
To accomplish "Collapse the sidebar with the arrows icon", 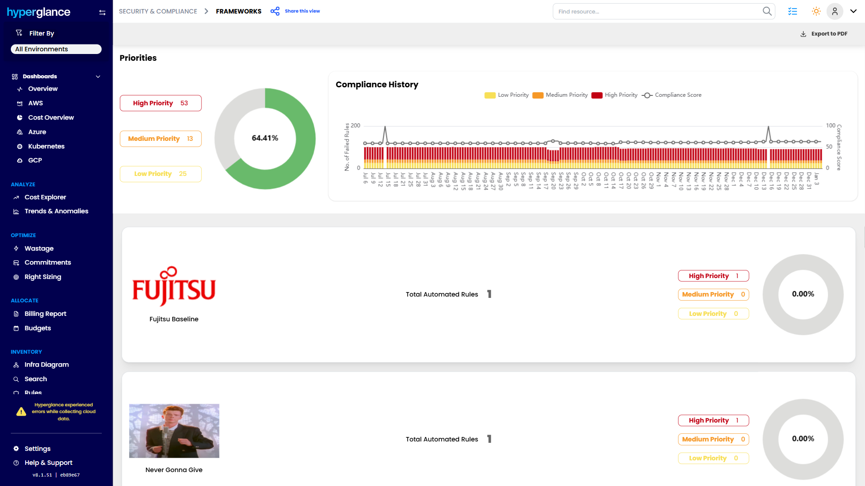I will 102,13.
